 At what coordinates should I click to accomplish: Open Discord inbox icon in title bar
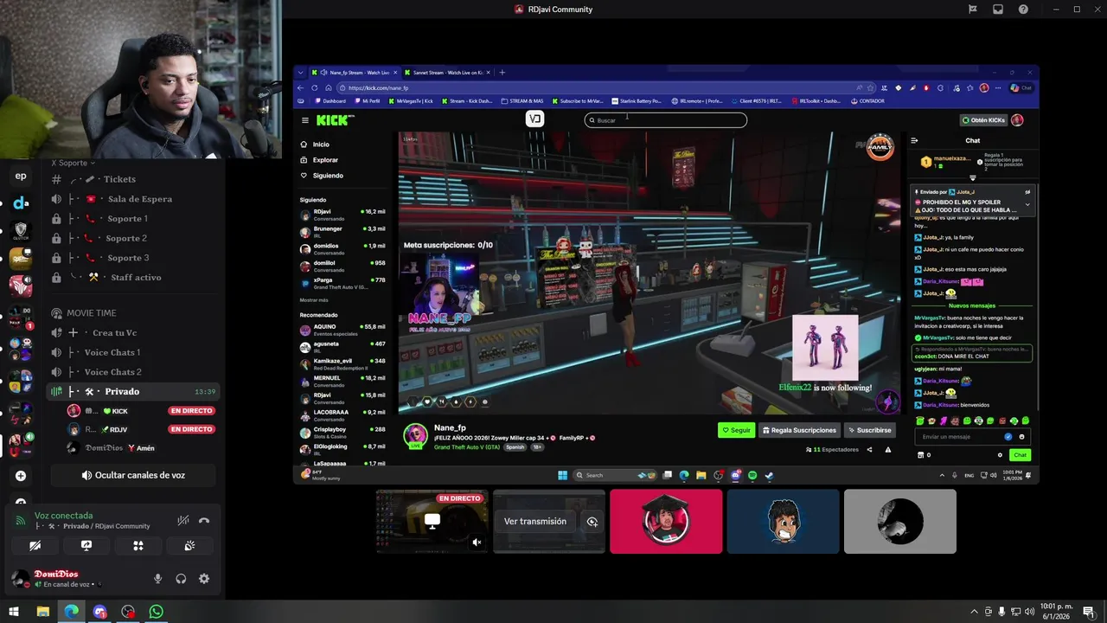(998, 10)
